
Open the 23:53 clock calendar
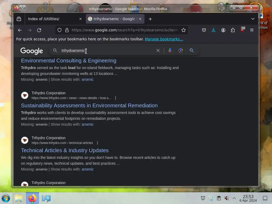[248, 198]
